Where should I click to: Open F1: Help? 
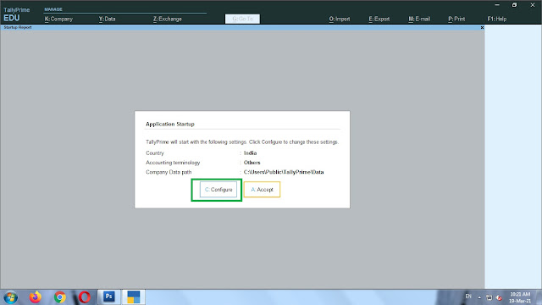click(x=497, y=19)
